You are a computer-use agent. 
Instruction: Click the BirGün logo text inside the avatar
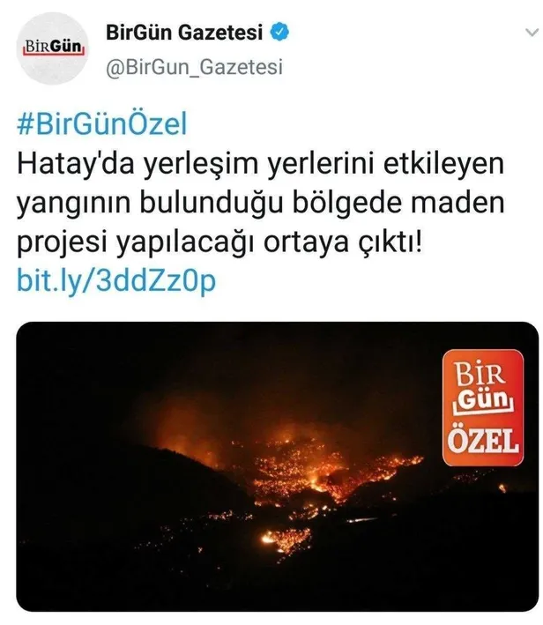(x=53, y=47)
